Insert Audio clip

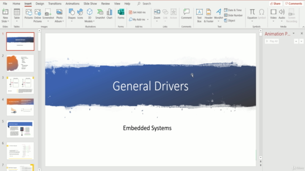282,15
